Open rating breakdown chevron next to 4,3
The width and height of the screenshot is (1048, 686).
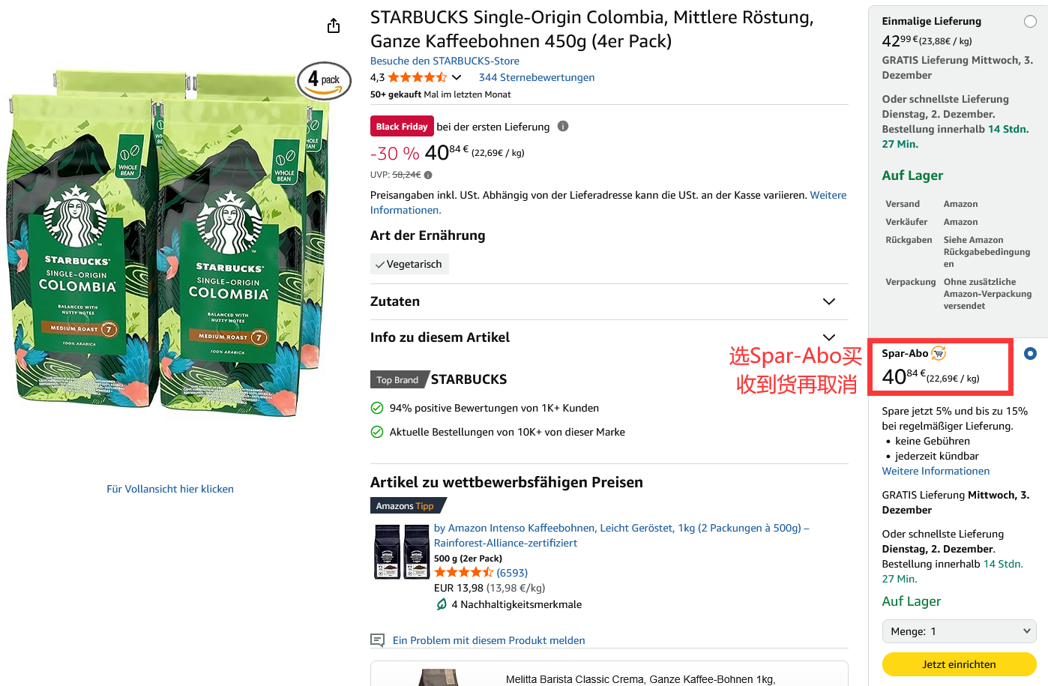click(457, 77)
